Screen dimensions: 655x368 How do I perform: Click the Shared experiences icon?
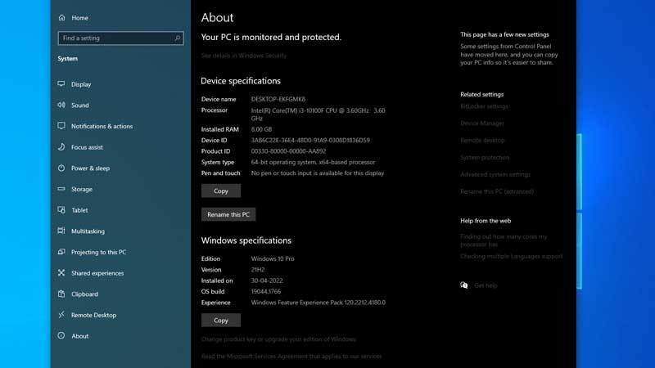point(61,272)
